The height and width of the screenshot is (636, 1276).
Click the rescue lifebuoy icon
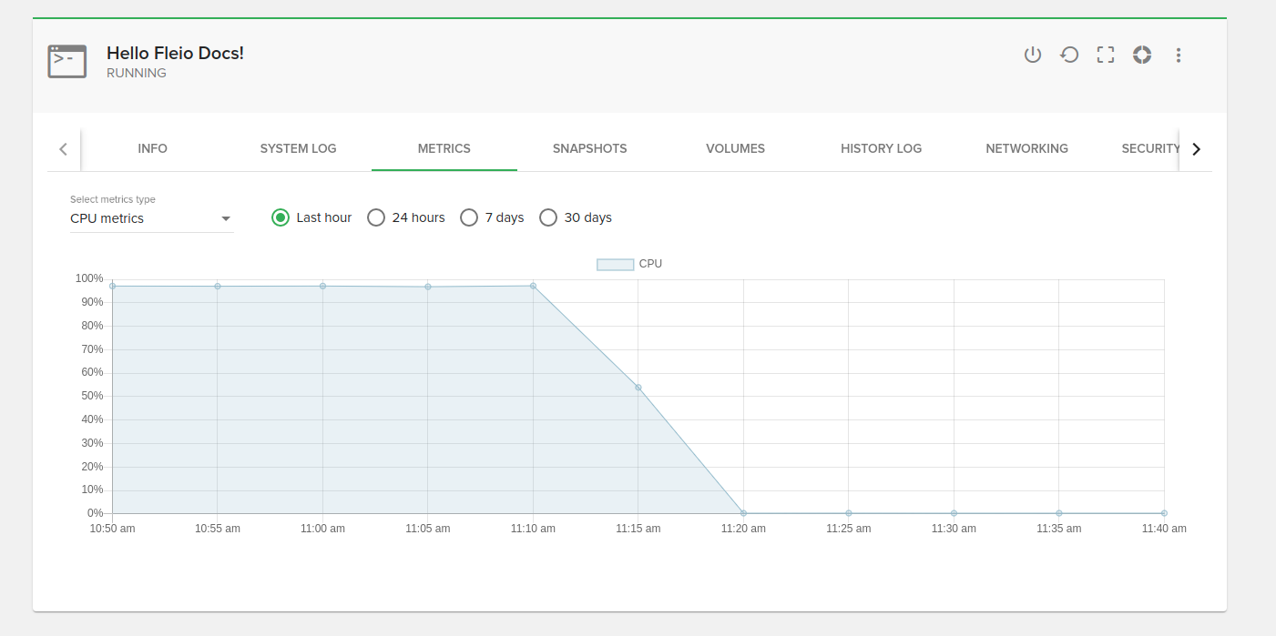[x=1142, y=55]
